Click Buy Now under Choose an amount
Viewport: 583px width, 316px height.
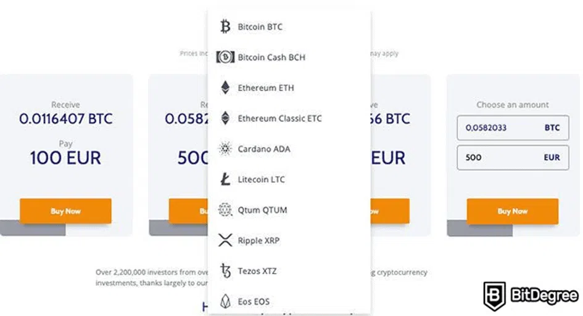512,211
